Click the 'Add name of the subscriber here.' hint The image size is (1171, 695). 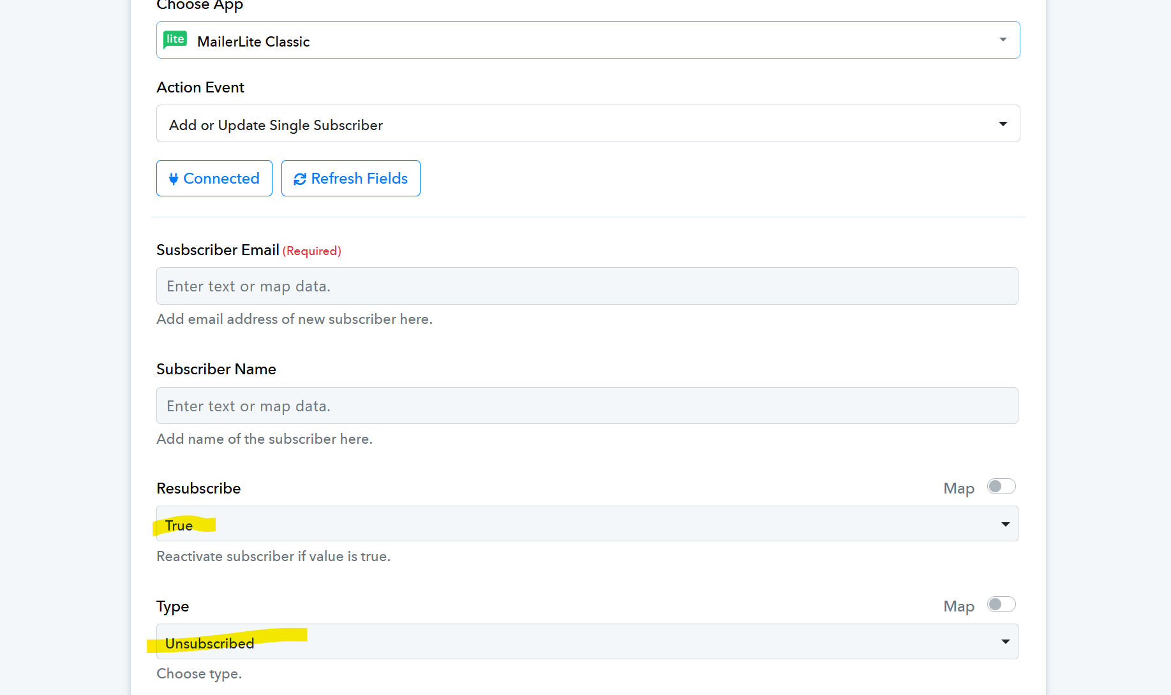tap(264, 439)
